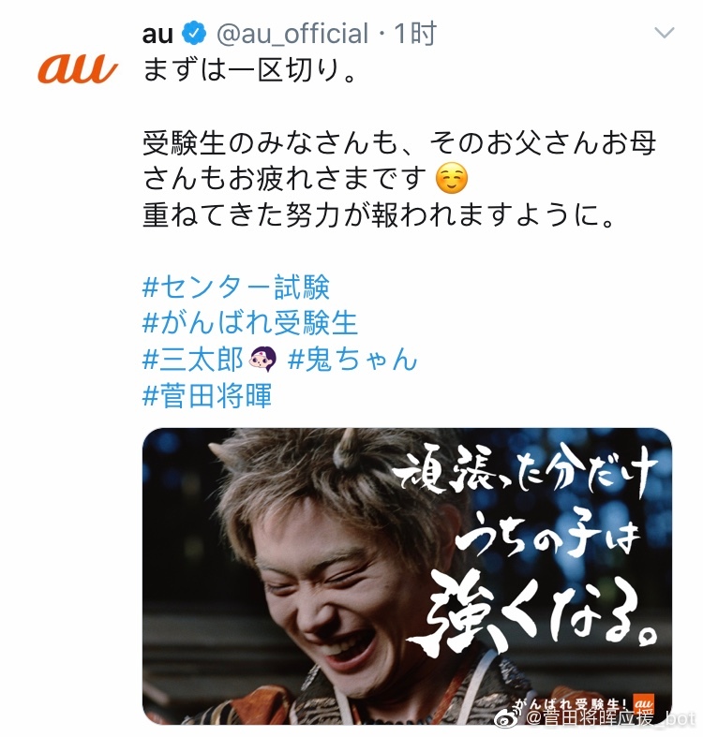Open the #センター試験 hashtag
The image size is (703, 737).
tap(236, 287)
